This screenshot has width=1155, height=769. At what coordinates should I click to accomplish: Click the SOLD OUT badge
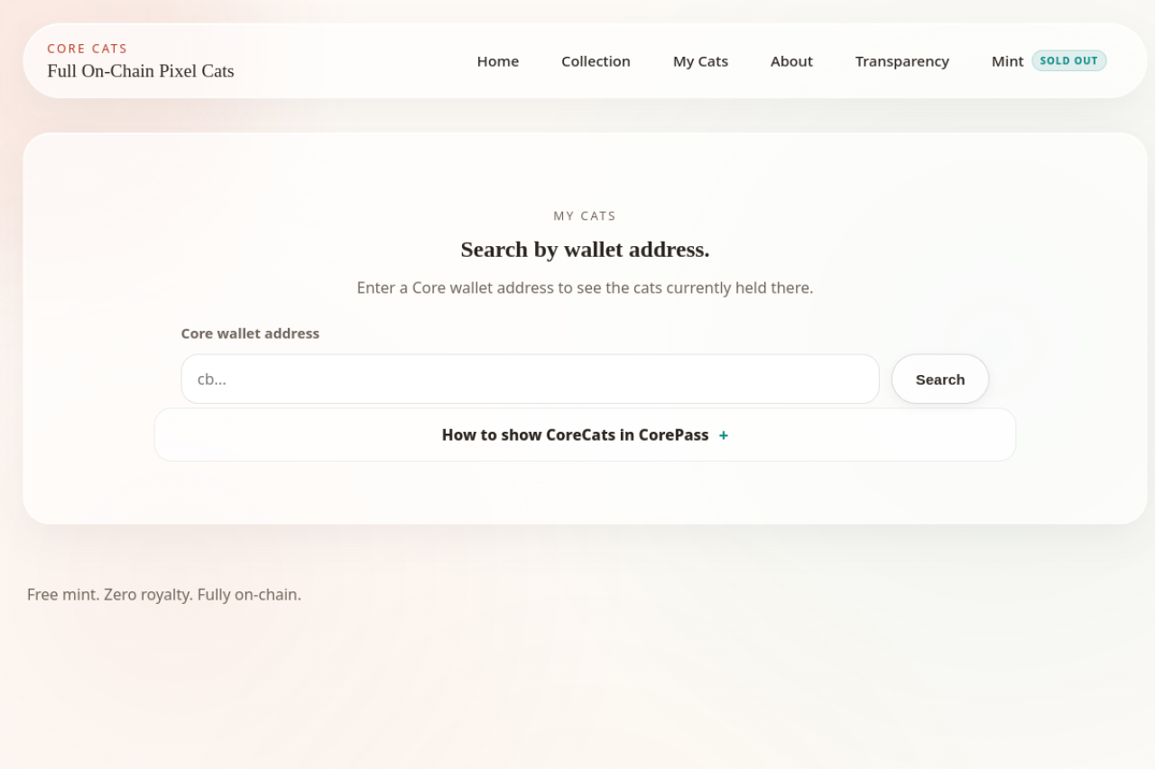(x=1068, y=61)
